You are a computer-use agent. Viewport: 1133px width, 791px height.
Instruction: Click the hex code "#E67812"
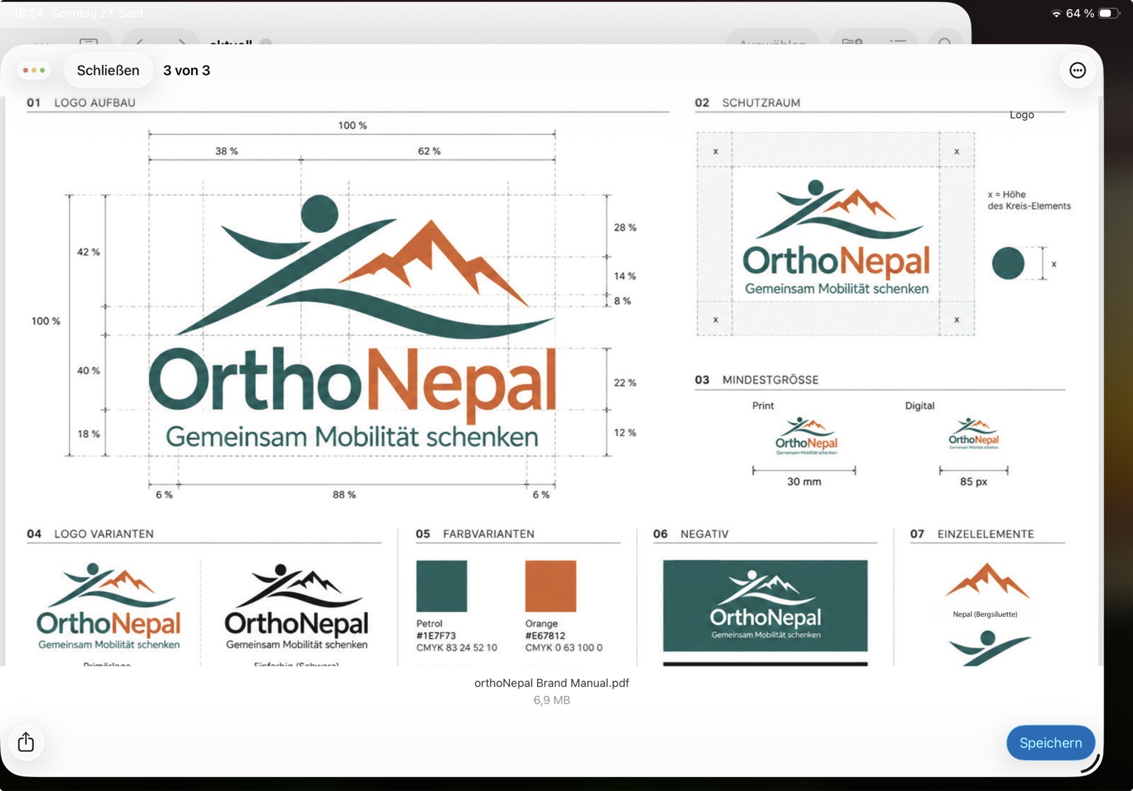[x=545, y=635]
